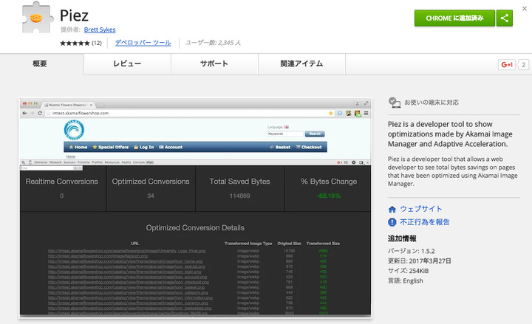This screenshot has height=324, width=532.
Task: Click the お使いの端末に対応 text
Action: tap(432, 103)
